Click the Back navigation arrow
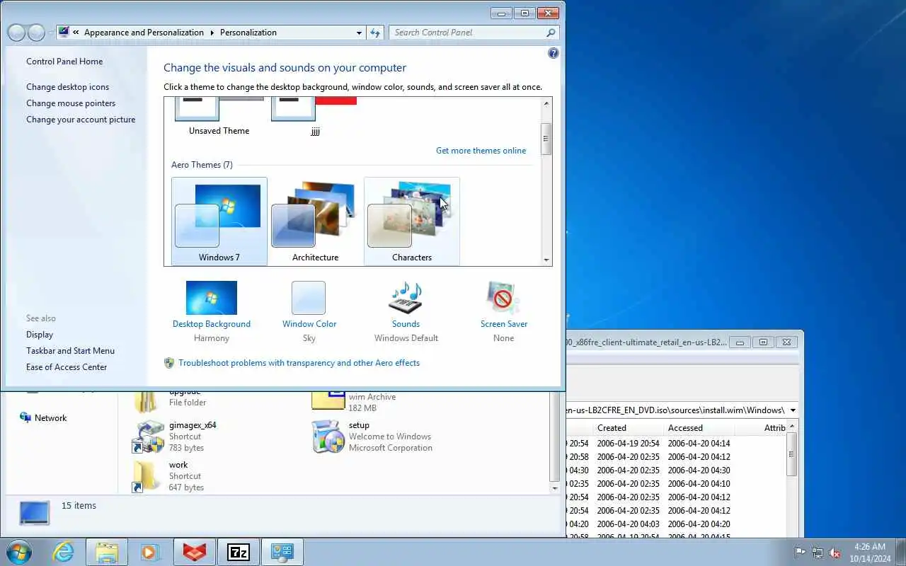Viewport: 906px width, 566px height. click(x=16, y=33)
